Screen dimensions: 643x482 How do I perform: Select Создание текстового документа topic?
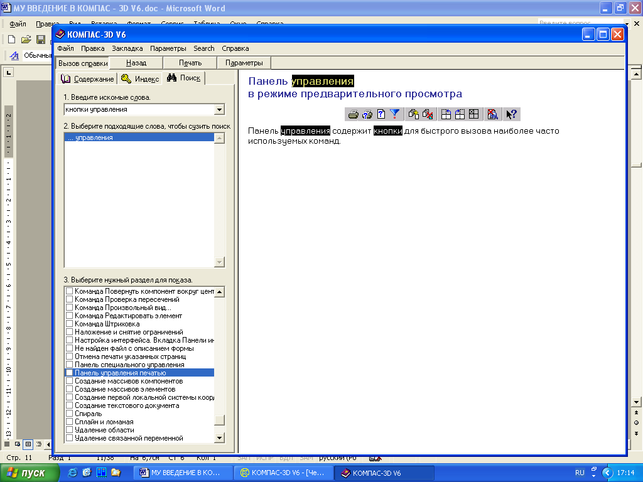pos(127,405)
